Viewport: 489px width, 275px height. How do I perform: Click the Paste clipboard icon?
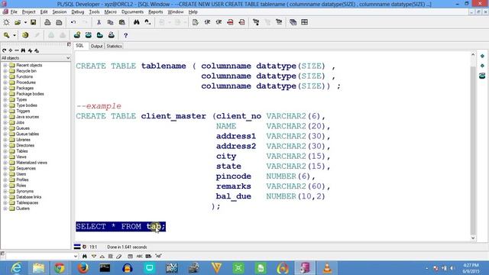pyautogui.click(x=122, y=22)
